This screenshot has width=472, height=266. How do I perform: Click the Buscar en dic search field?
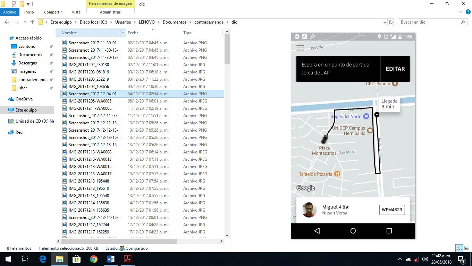[429, 22]
